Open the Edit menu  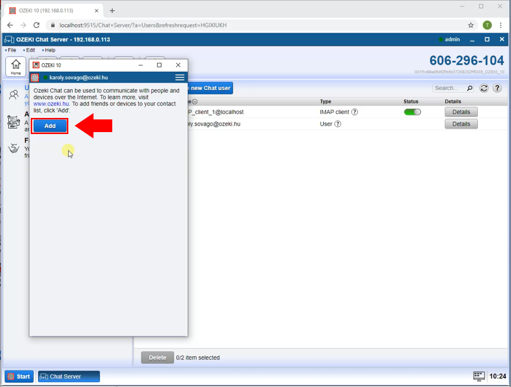click(30, 50)
